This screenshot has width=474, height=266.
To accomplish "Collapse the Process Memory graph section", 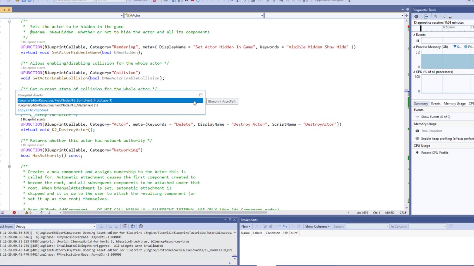I will pyautogui.click(x=414, y=47).
